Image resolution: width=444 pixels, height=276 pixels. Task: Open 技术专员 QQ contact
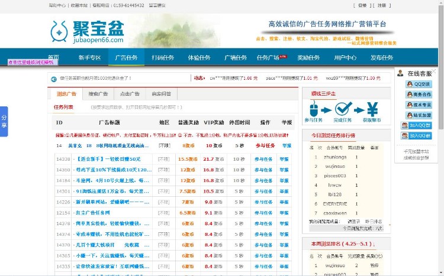coord(419,105)
